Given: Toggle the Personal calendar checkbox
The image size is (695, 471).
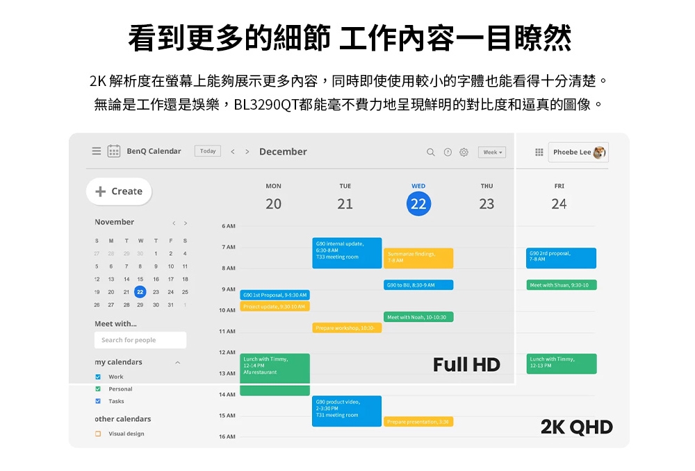Looking at the screenshot, I should [98, 389].
